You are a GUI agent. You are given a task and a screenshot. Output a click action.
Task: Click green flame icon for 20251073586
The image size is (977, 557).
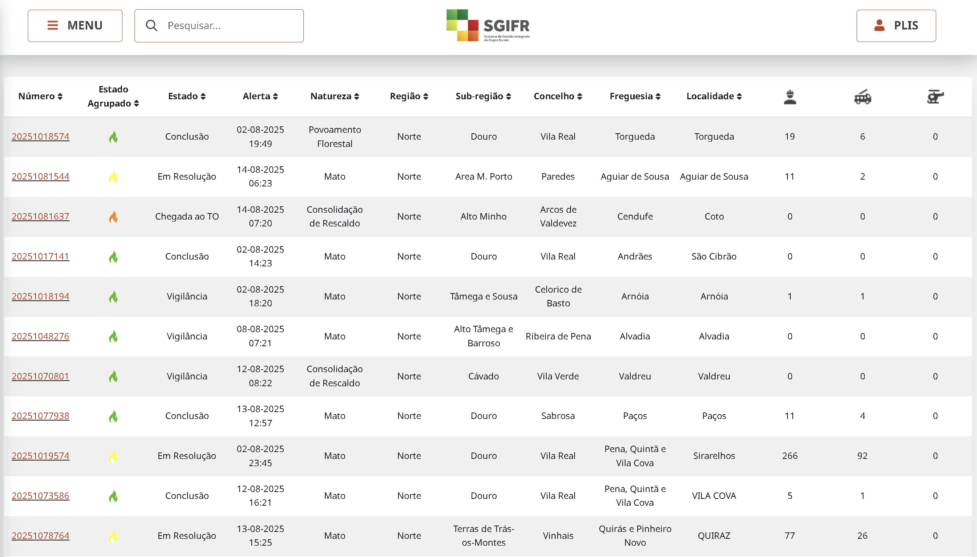113,496
